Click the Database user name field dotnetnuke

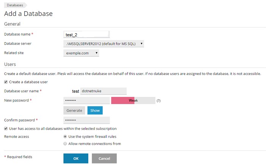103,91
